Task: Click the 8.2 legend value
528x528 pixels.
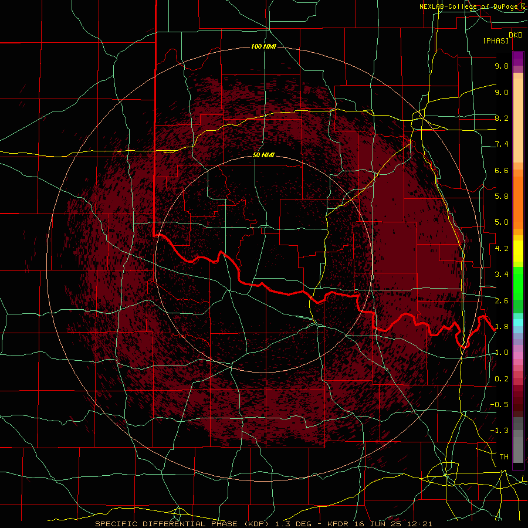Action: 502,118
